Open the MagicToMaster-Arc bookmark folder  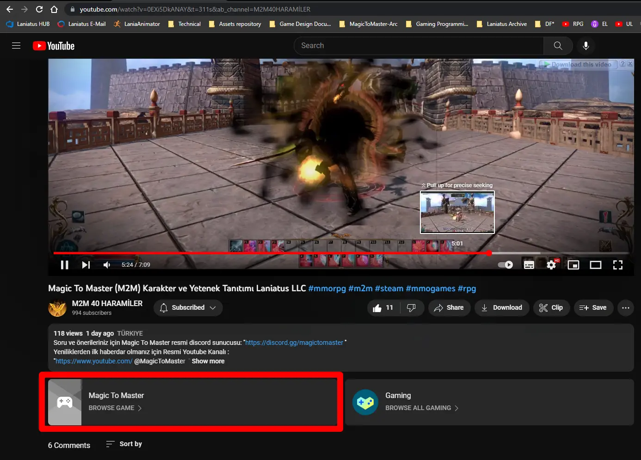[368, 24]
